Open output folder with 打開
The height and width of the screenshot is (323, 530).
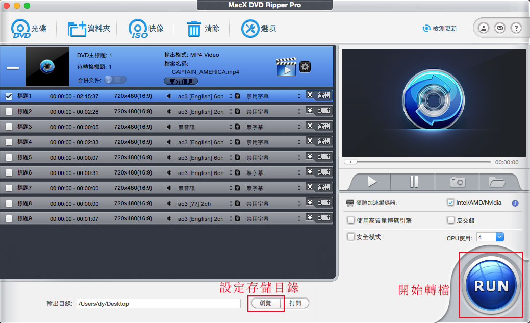point(295,303)
